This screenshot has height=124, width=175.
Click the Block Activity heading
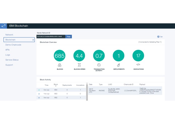[x=45, y=80]
